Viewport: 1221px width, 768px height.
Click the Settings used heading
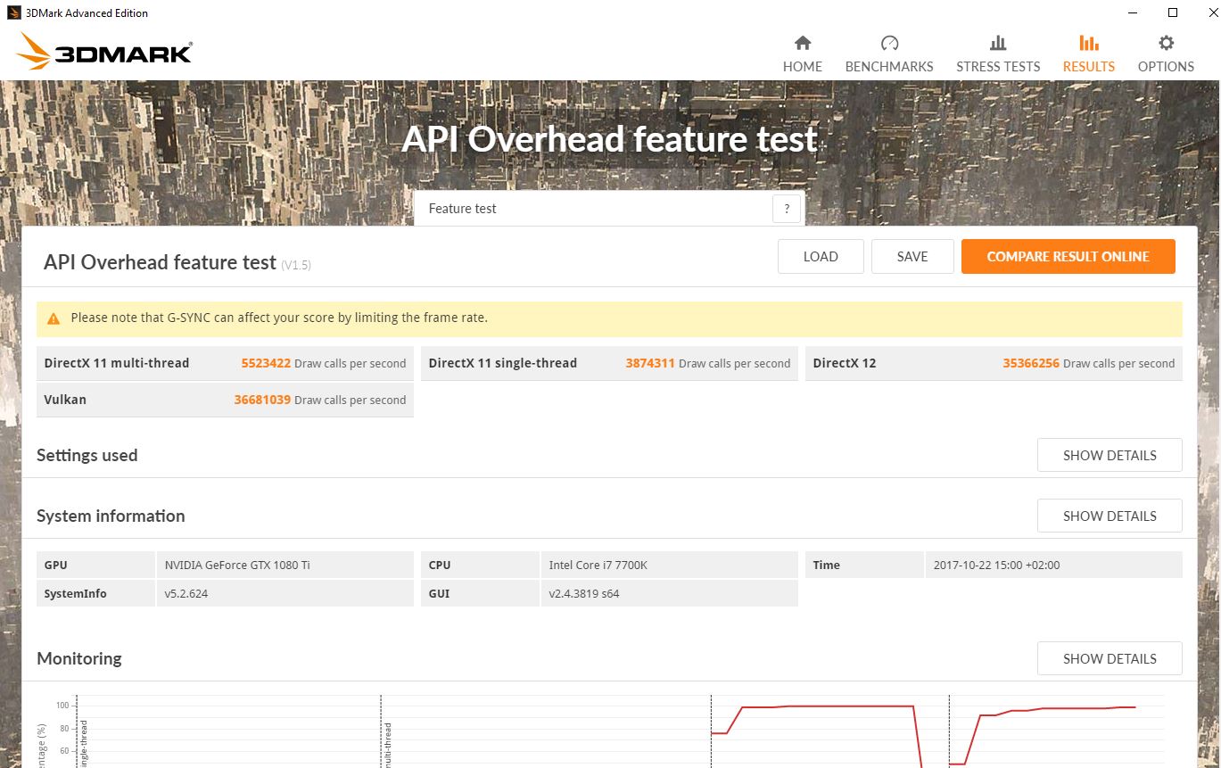[x=87, y=455]
